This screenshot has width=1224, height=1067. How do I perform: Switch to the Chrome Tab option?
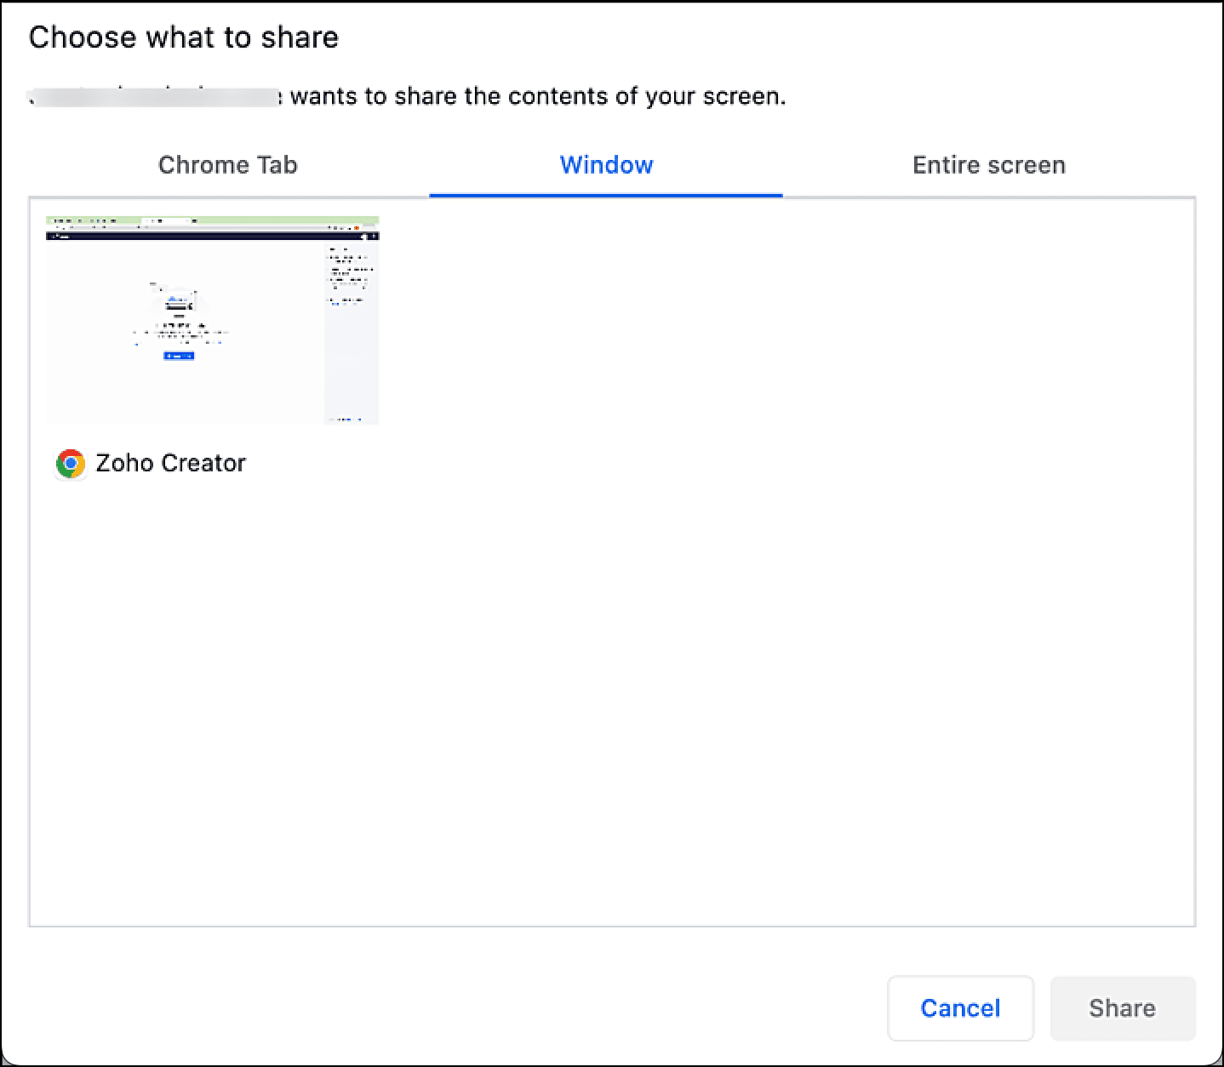(x=227, y=165)
